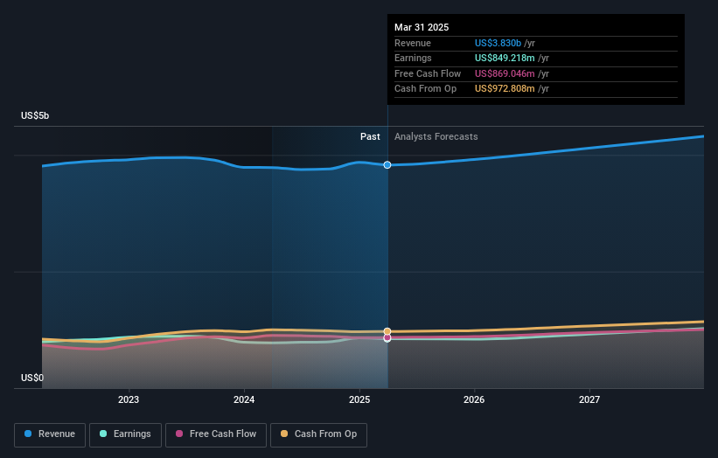This screenshot has width=718, height=458.
Task: Click the US$3.830b revenue value
Action: [x=498, y=43]
